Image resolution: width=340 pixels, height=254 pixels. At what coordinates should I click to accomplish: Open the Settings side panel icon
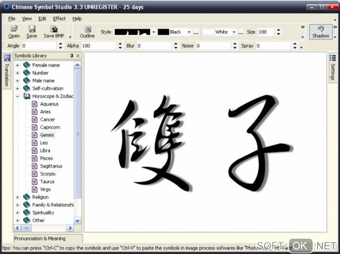(332, 58)
